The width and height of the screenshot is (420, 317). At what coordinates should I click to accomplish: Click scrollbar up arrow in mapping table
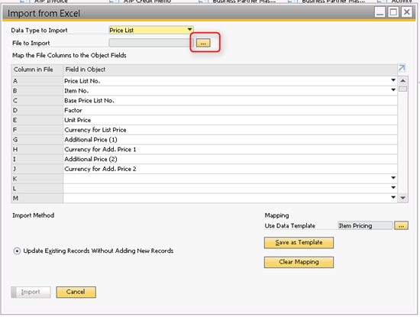pos(402,81)
